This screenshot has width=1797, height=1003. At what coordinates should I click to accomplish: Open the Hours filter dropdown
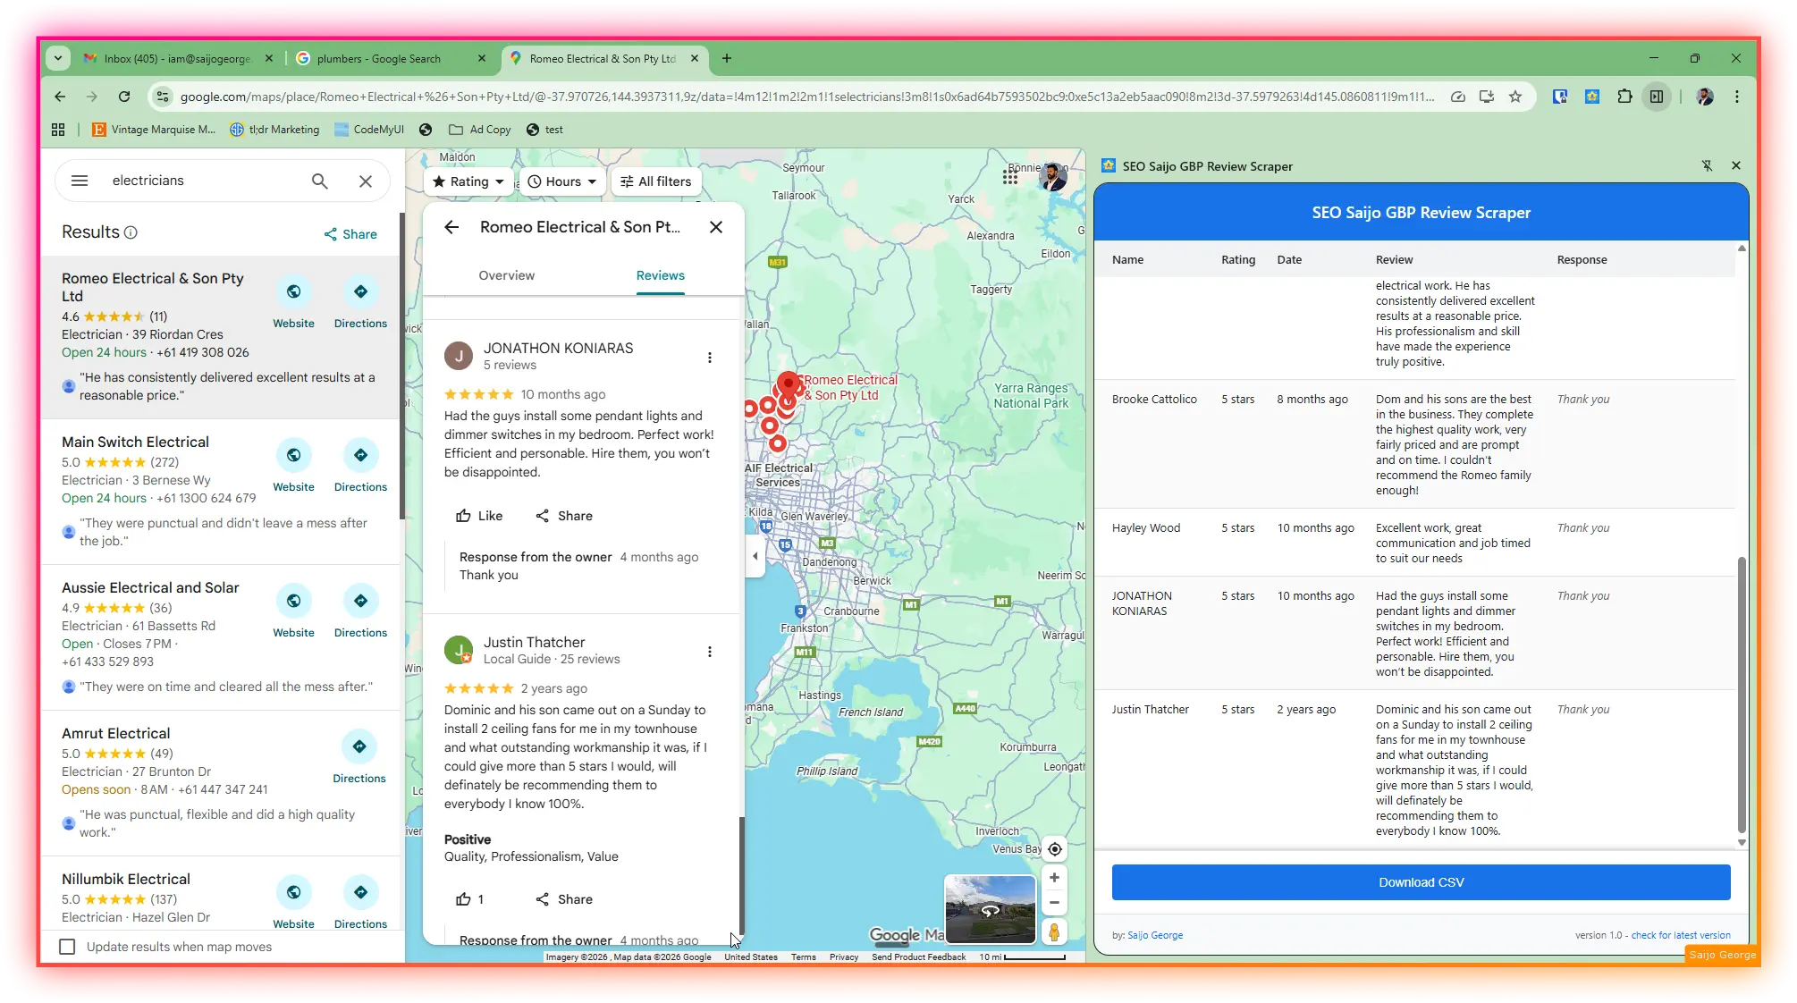(561, 181)
